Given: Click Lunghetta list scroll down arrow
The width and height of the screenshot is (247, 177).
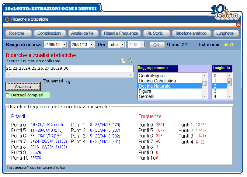Looking at the screenshot, I should 230,96.
